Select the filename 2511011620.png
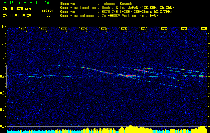 point(17,9)
